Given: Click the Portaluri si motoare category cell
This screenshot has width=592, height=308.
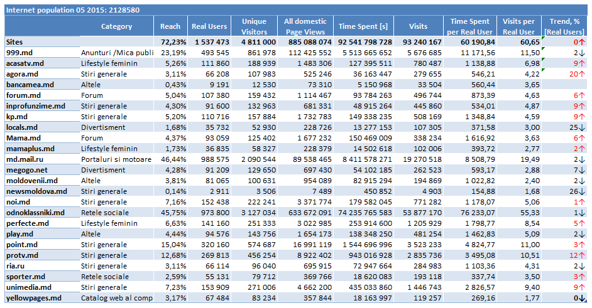Looking at the screenshot, I should (116, 159).
